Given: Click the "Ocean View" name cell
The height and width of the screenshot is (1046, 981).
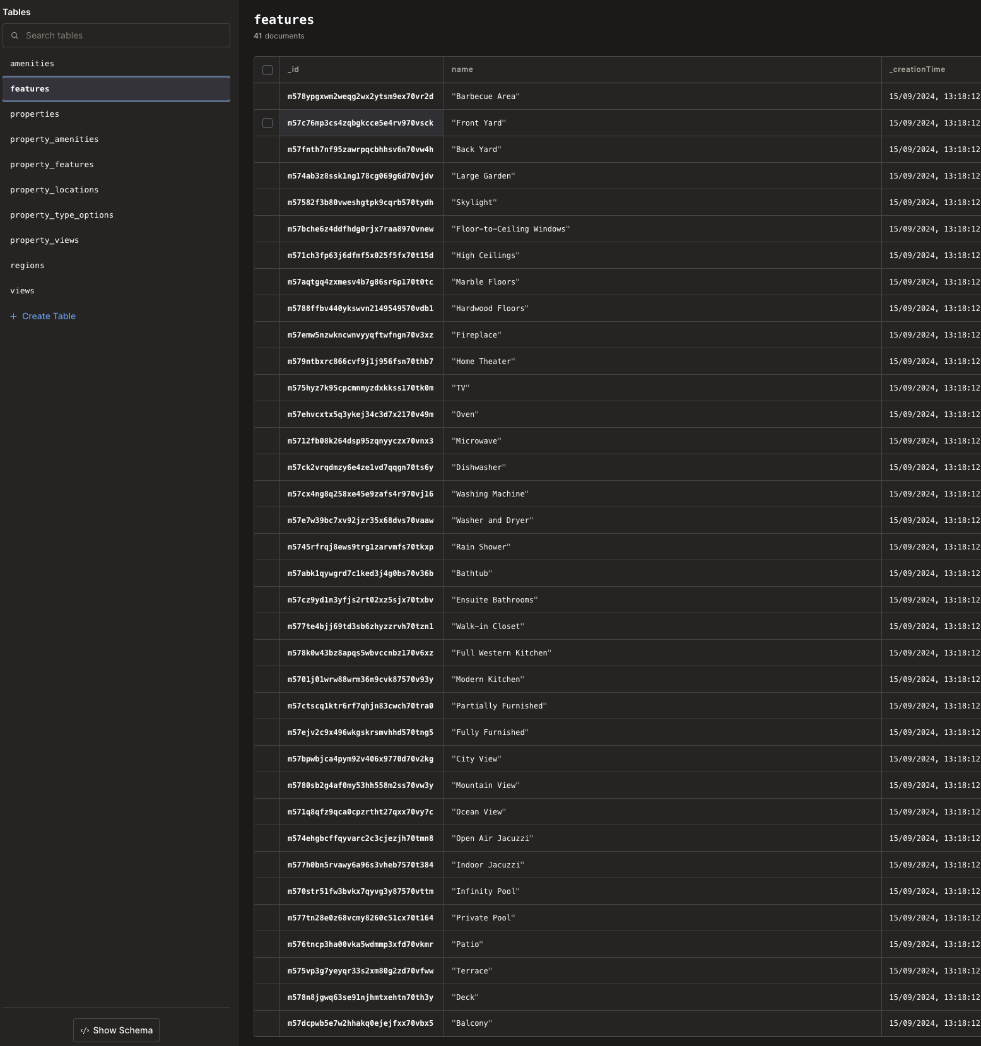Looking at the screenshot, I should [x=662, y=812].
